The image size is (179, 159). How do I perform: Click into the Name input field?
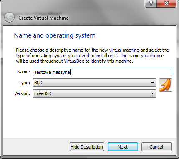tap(103, 72)
